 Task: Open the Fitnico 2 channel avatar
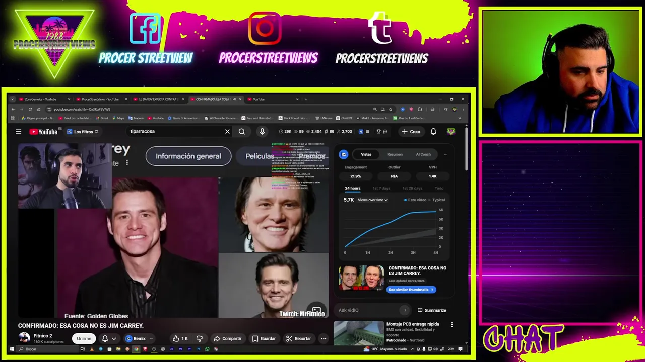(x=24, y=338)
